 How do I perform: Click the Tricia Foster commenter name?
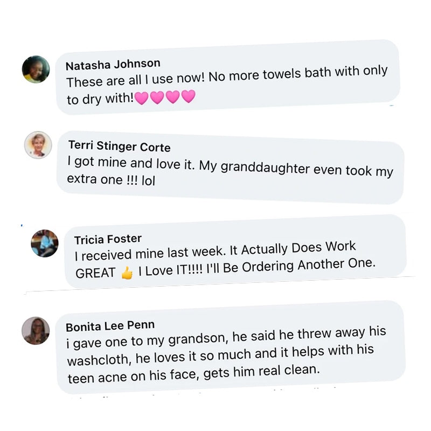pos(108,239)
